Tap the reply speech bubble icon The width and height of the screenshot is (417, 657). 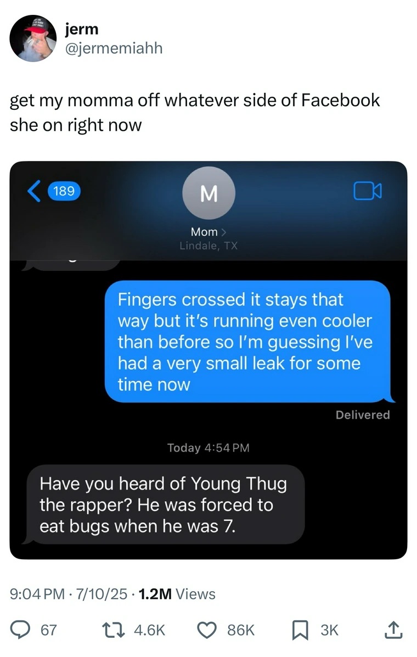[x=20, y=630]
